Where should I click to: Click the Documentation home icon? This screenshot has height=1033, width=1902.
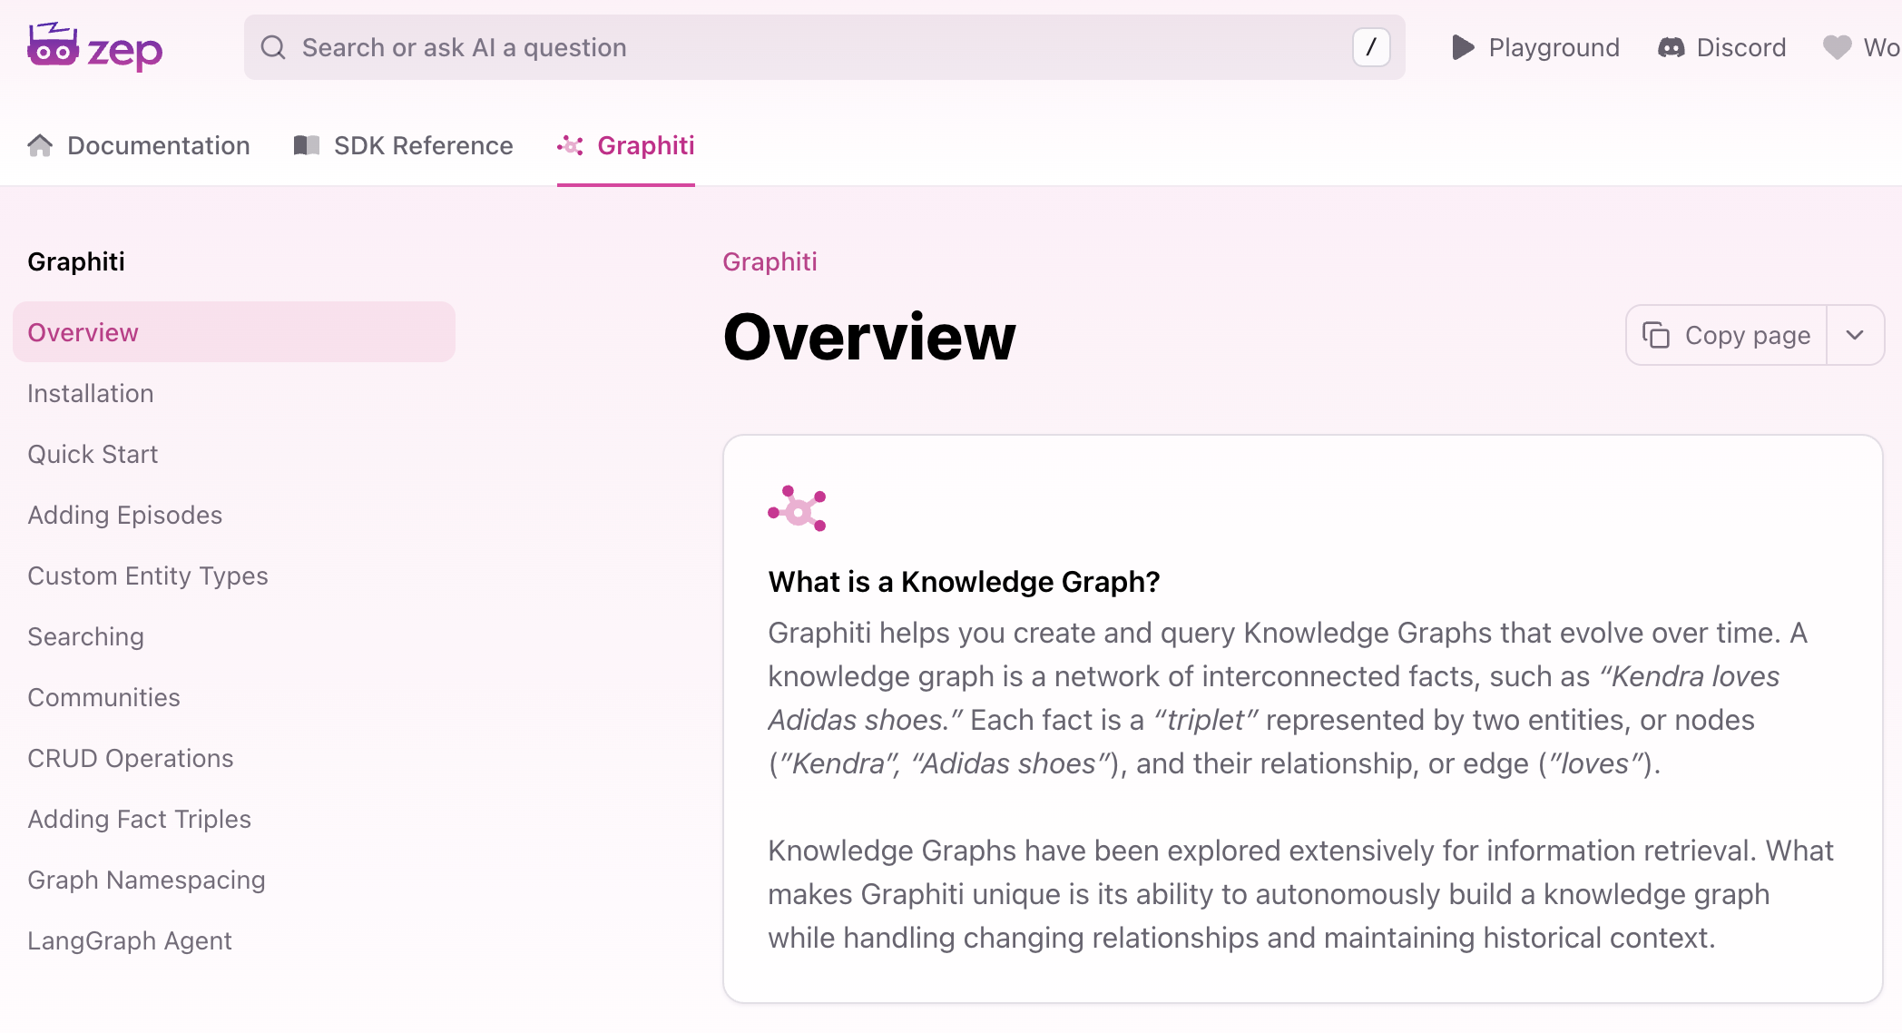coord(40,145)
